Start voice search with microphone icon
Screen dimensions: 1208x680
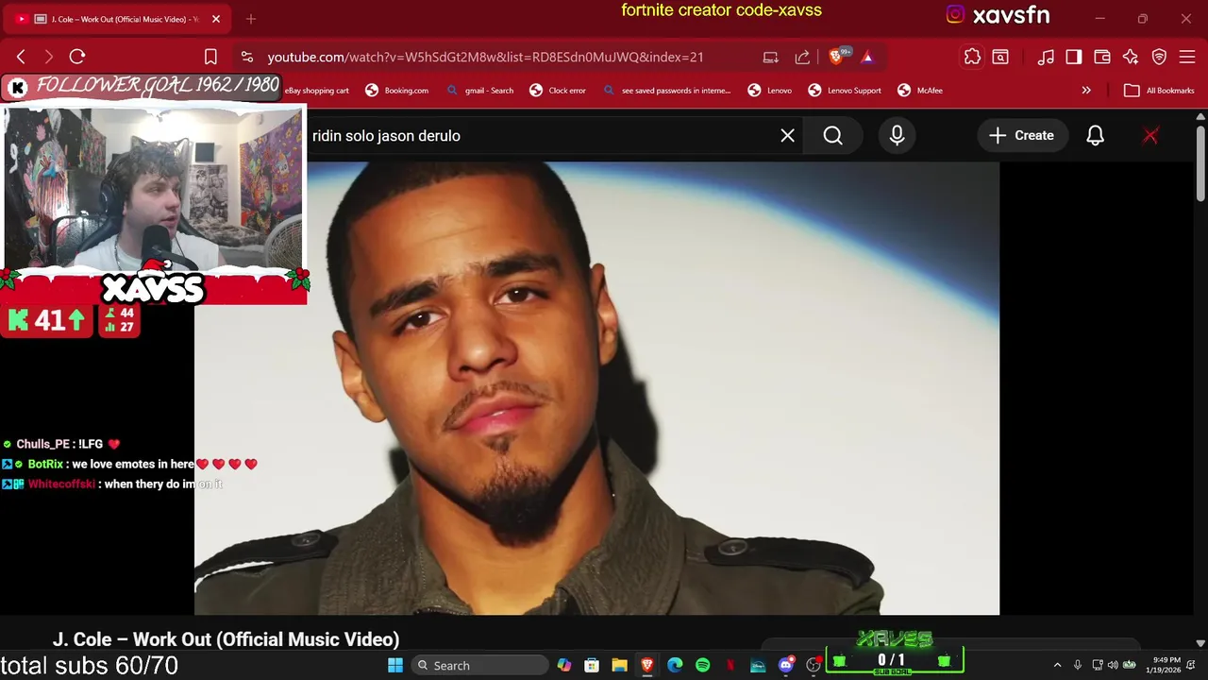[897, 136]
